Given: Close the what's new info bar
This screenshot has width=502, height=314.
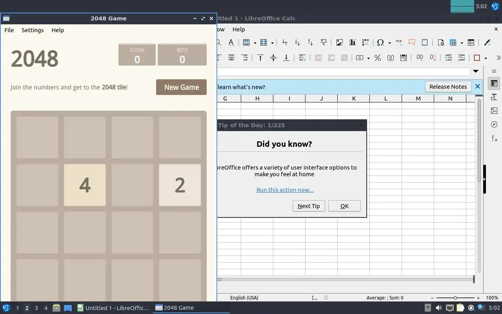Looking at the screenshot, I should (477, 87).
